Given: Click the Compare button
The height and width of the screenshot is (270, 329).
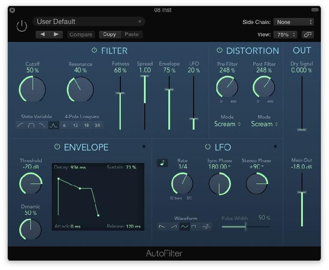Looking at the screenshot, I should click(81, 35).
